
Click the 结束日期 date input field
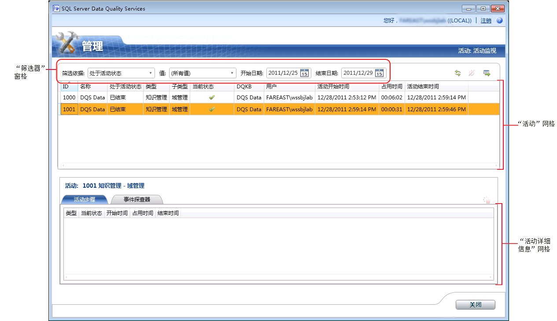[358, 73]
